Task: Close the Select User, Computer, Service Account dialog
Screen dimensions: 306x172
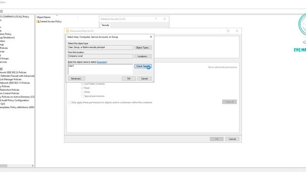Action: click(151, 37)
